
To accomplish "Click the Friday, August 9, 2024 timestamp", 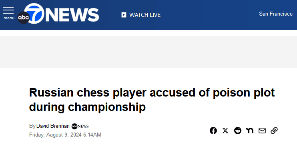I will (x=65, y=135).
